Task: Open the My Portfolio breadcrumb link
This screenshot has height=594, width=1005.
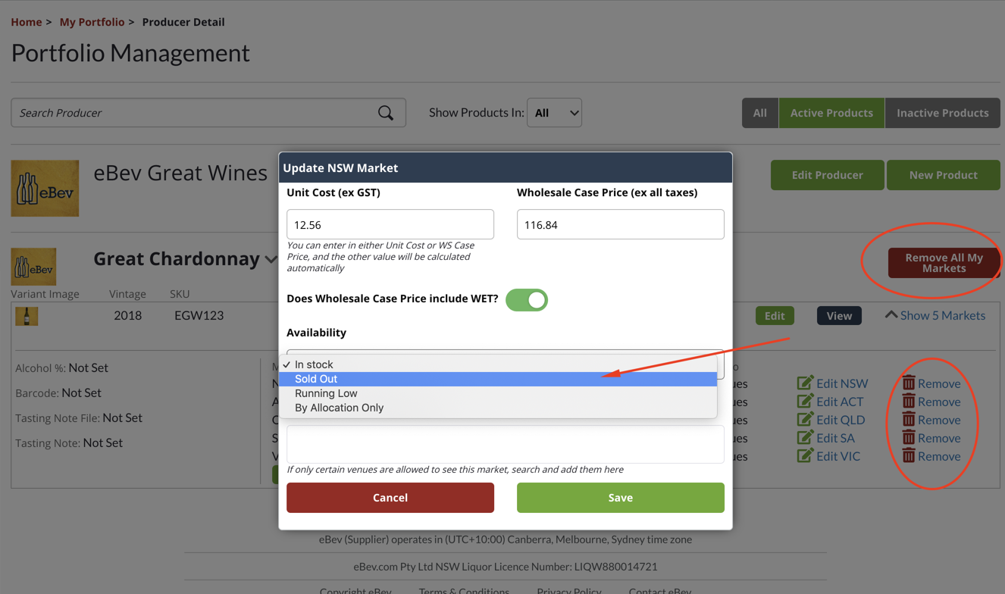Action: click(x=92, y=22)
